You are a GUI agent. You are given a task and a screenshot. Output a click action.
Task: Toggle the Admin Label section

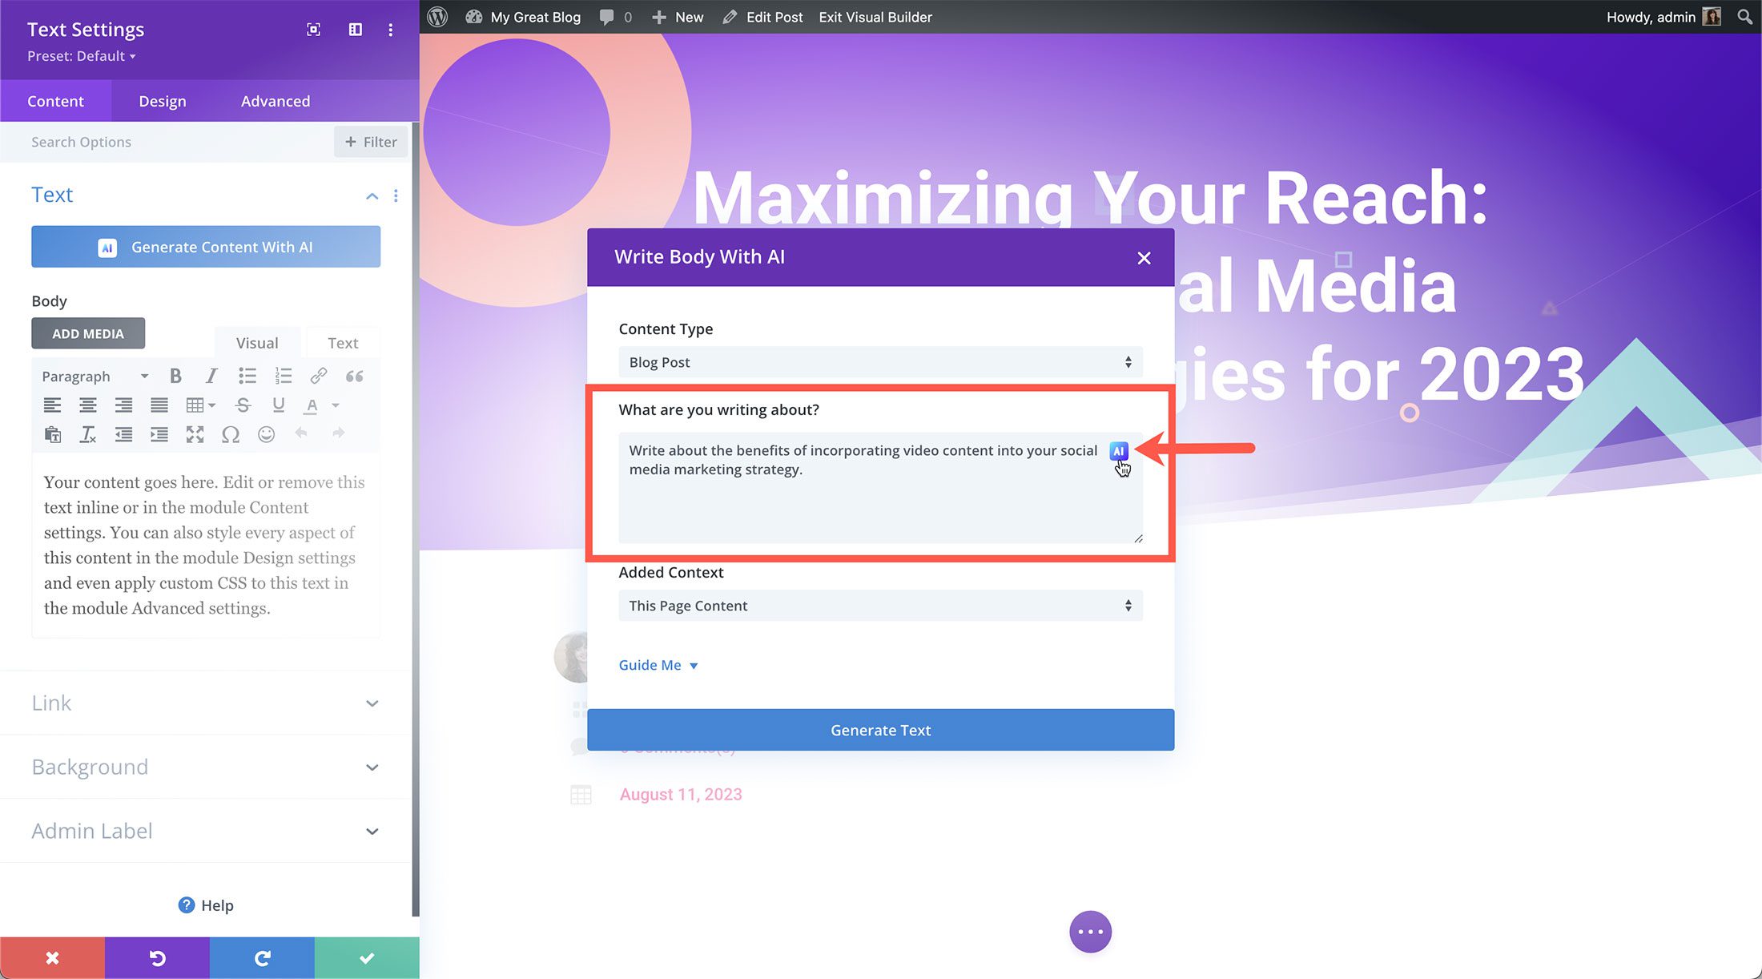pos(205,829)
